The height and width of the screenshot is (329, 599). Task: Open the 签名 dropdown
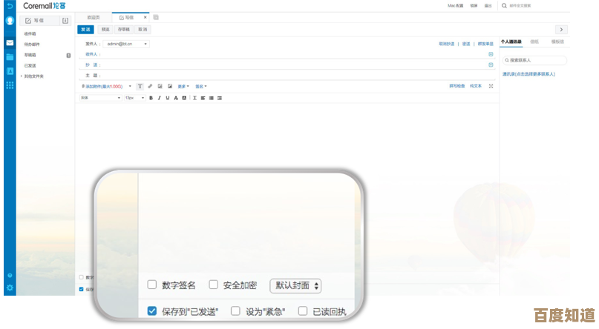201,87
